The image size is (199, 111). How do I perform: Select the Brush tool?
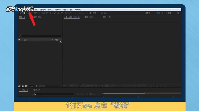55,13
